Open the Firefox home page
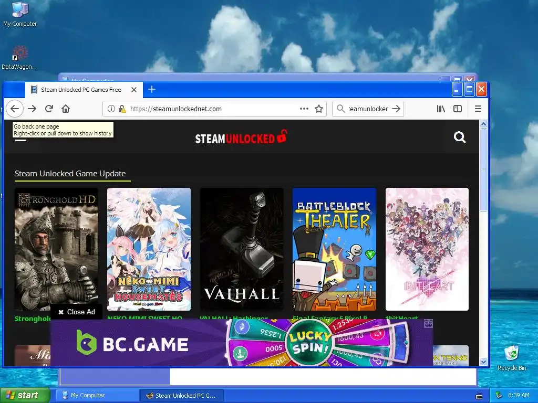This screenshot has height=403, width=538. (x=66, y=109)
